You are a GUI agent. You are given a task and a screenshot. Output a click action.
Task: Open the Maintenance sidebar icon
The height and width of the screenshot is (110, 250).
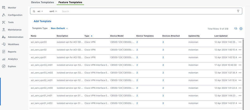point(4,30)
